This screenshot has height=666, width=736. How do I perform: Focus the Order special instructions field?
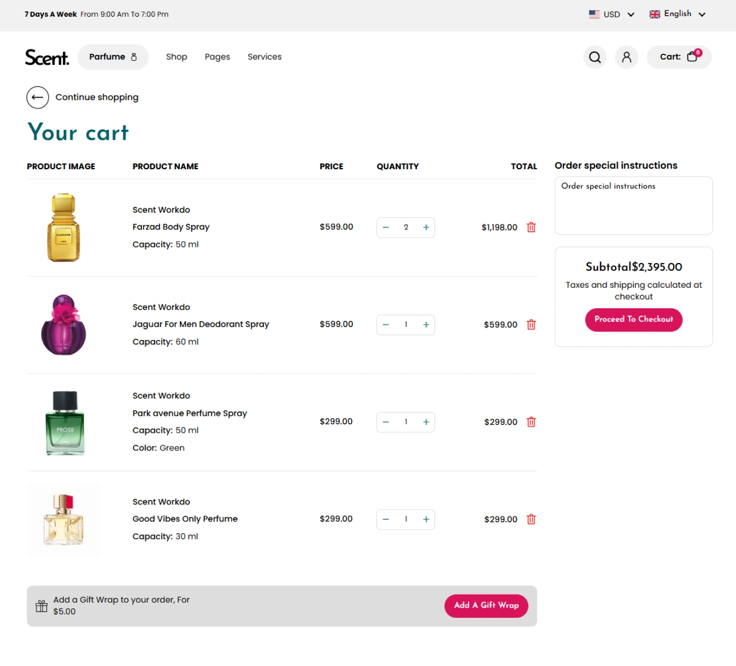633,206
